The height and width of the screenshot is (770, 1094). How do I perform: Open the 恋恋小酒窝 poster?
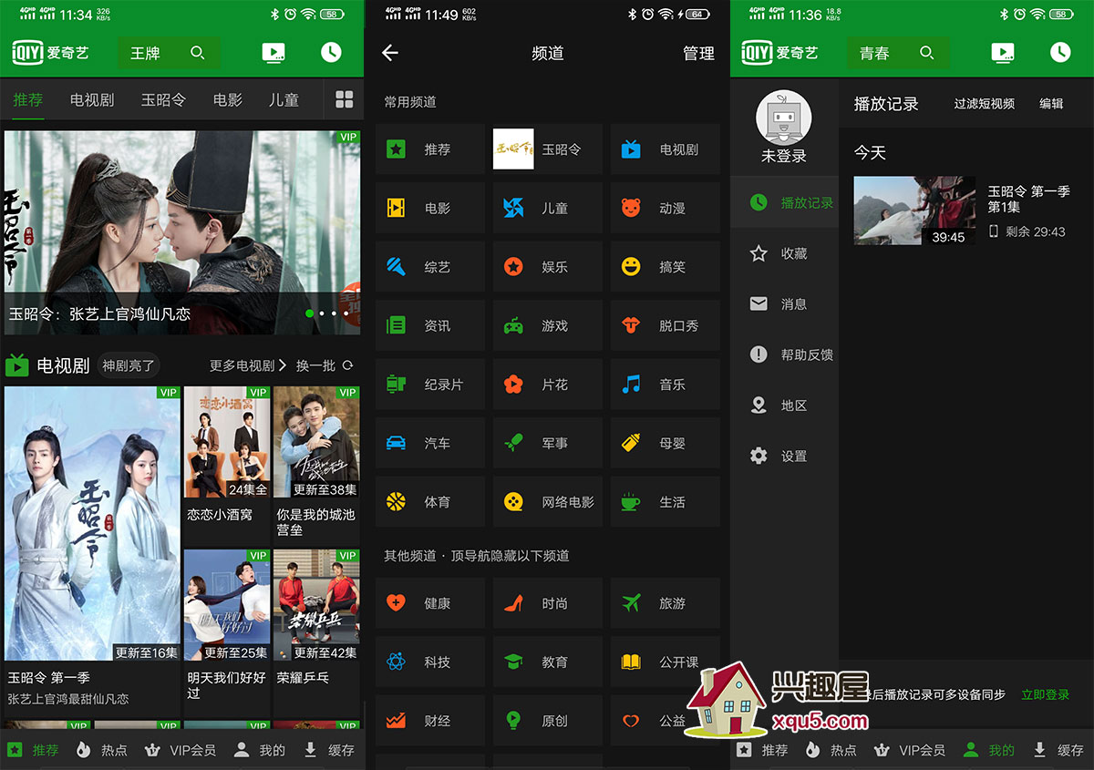click(227, 442)
